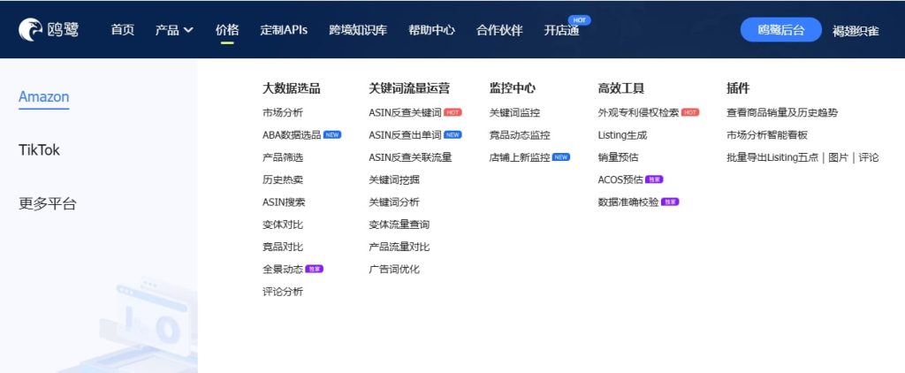
Task: Open 销量预估 link
Action: (x=618, y=157)
